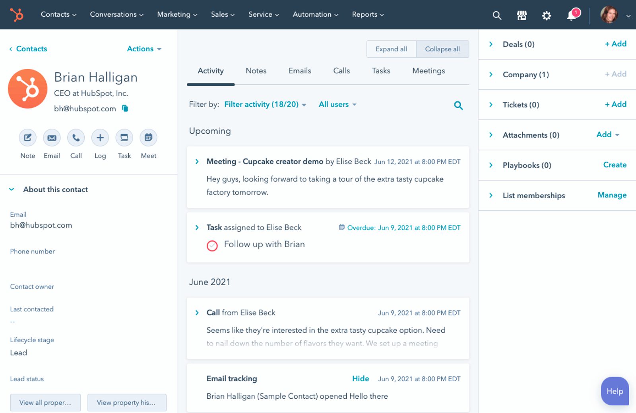
Task: Start a call with the Call icon
Action: coord(76,138)
